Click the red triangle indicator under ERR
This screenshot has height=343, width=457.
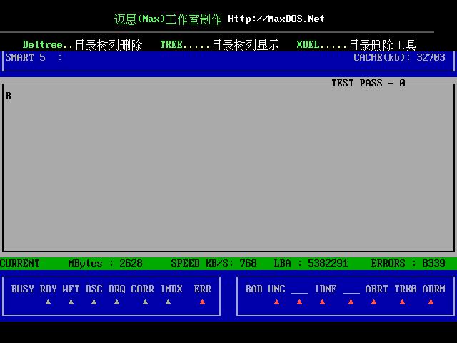pos(203,302)
